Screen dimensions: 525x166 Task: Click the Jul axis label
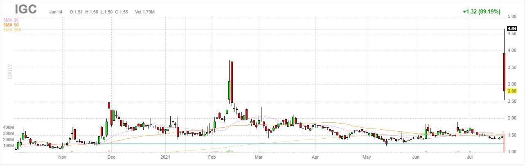(470, 157)
